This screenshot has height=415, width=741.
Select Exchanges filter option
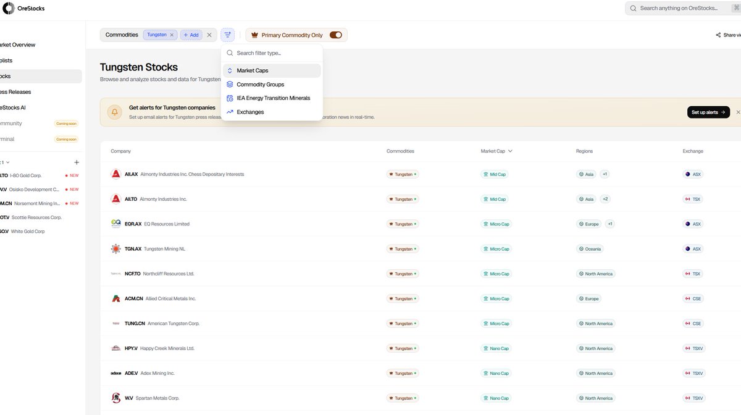[272, 112]
